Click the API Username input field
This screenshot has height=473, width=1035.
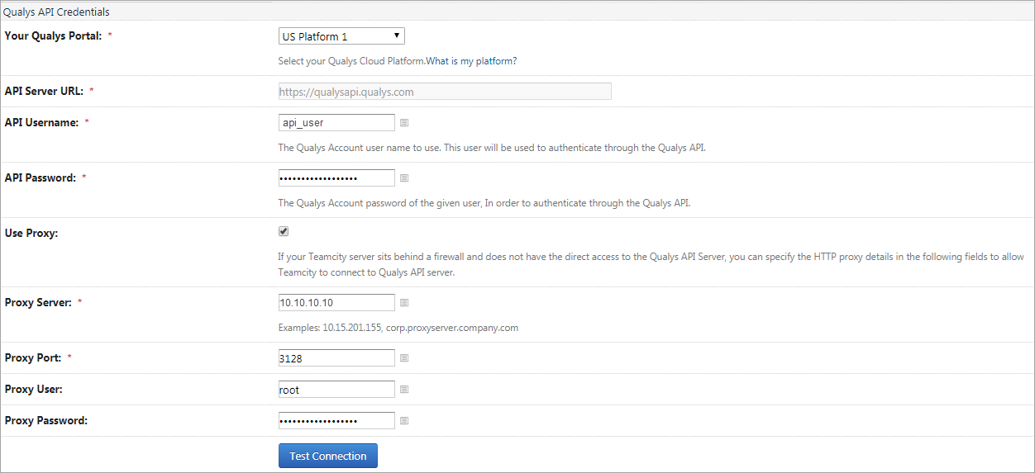[336, 122]
